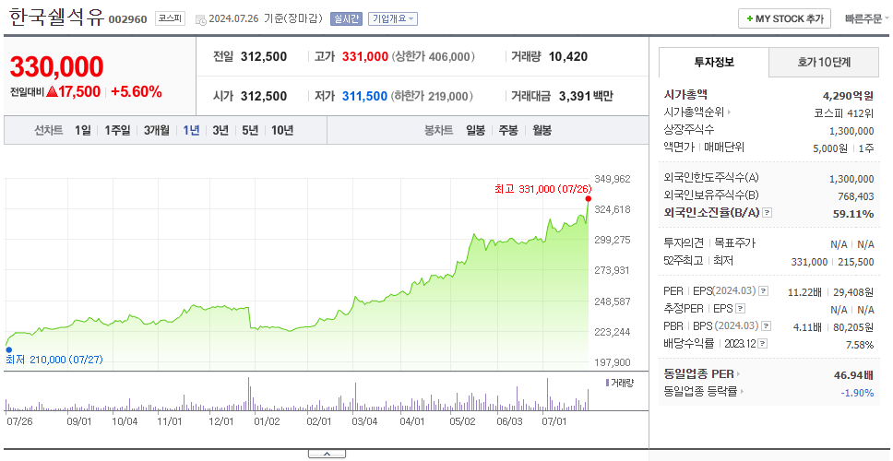
Task: Click the 실시간 realtime badge
Action: click(346, 18)
